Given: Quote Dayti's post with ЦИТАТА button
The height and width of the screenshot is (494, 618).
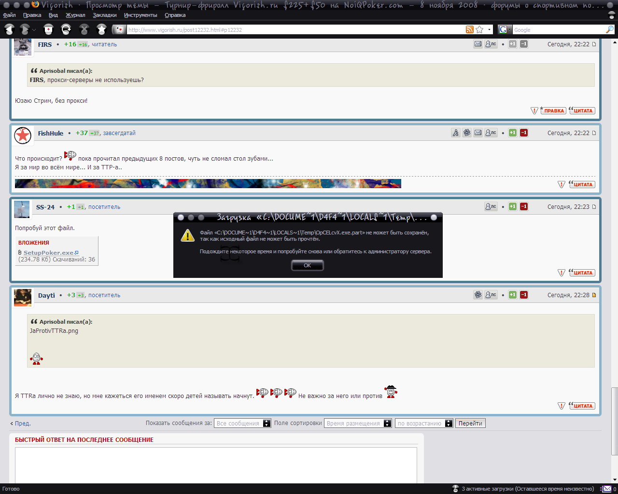Looking at the screenshot, I should tap(581, 406).
